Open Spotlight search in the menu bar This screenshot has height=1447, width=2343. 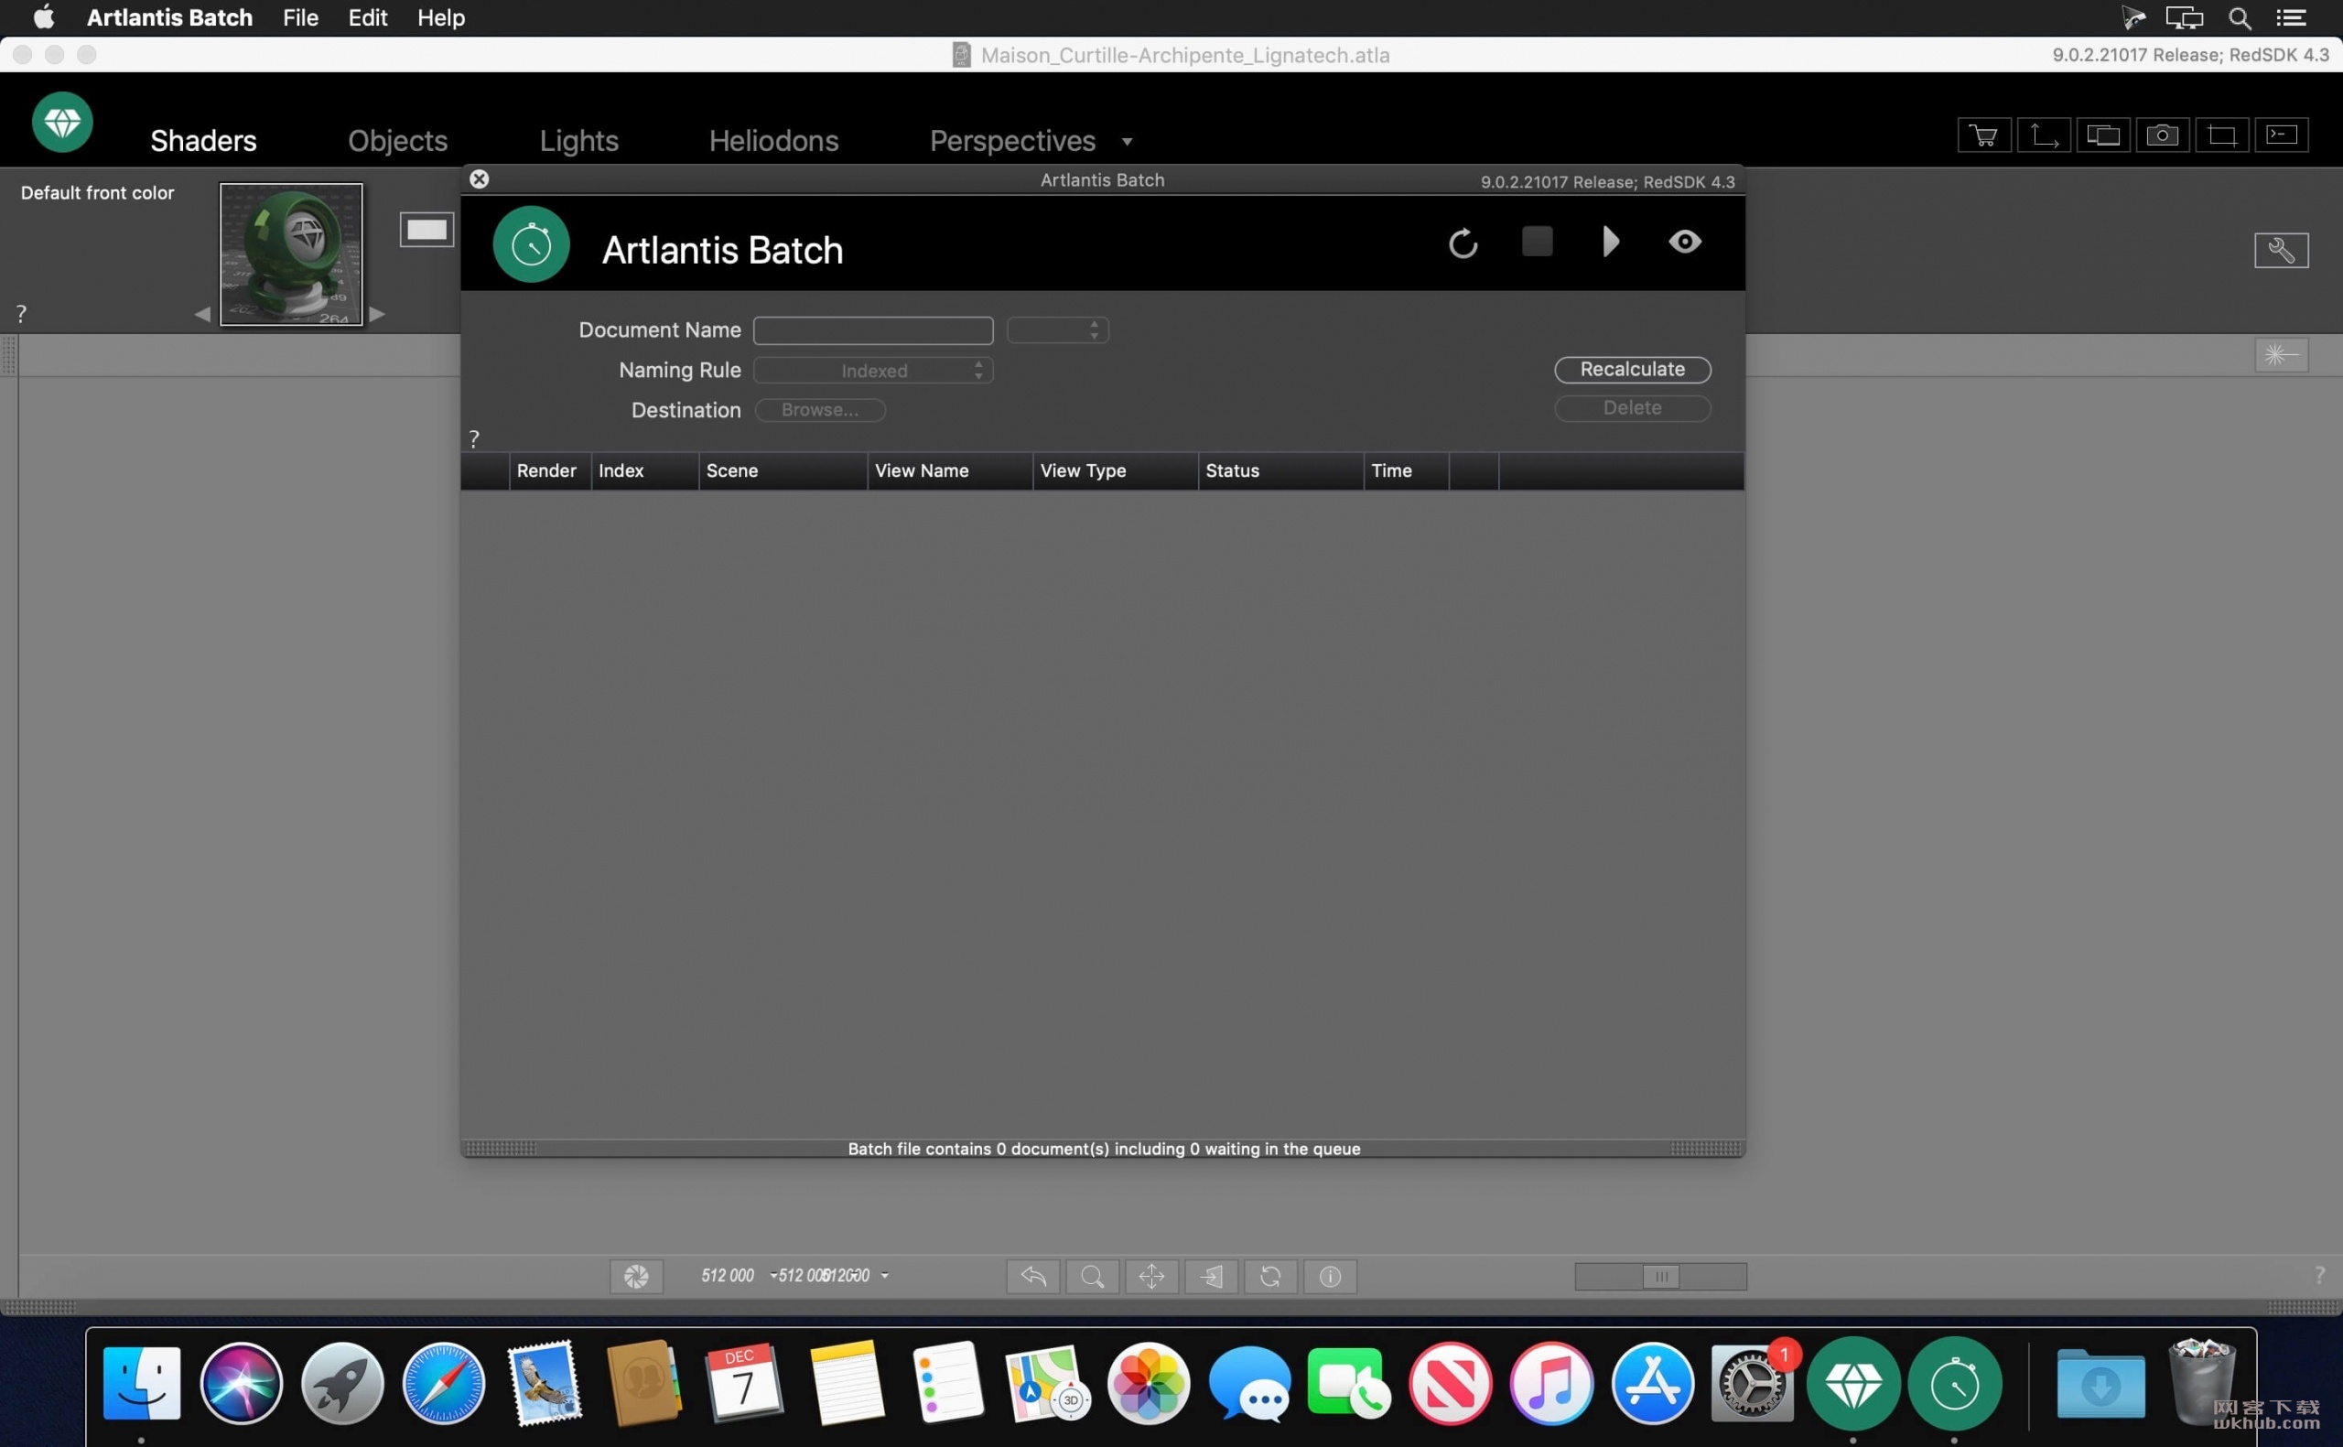point(2240,17)
